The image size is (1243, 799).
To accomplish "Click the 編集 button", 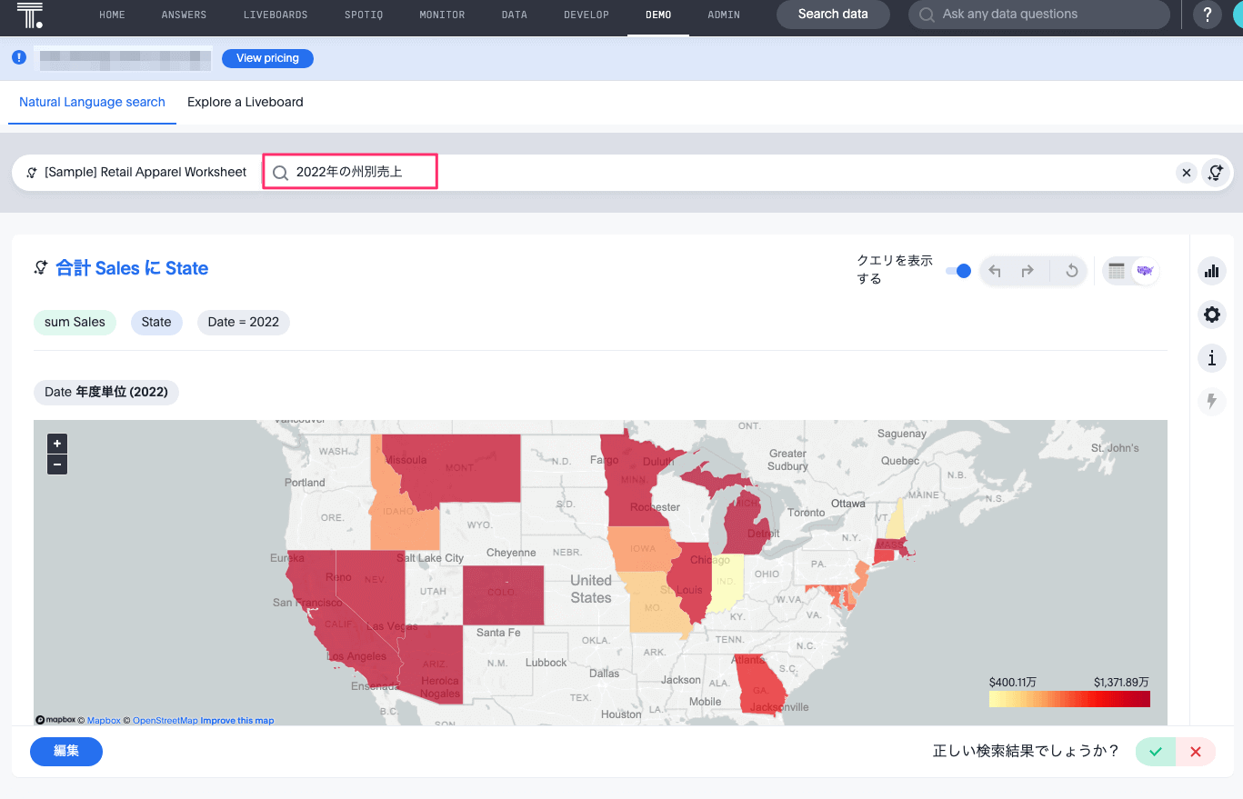I will pos(66,752).
